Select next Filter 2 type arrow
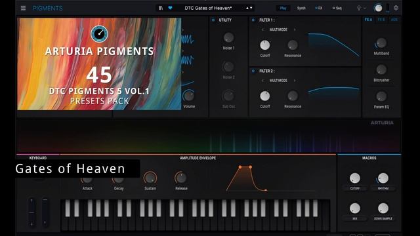The image size is (420, 236). coord(295,81)
